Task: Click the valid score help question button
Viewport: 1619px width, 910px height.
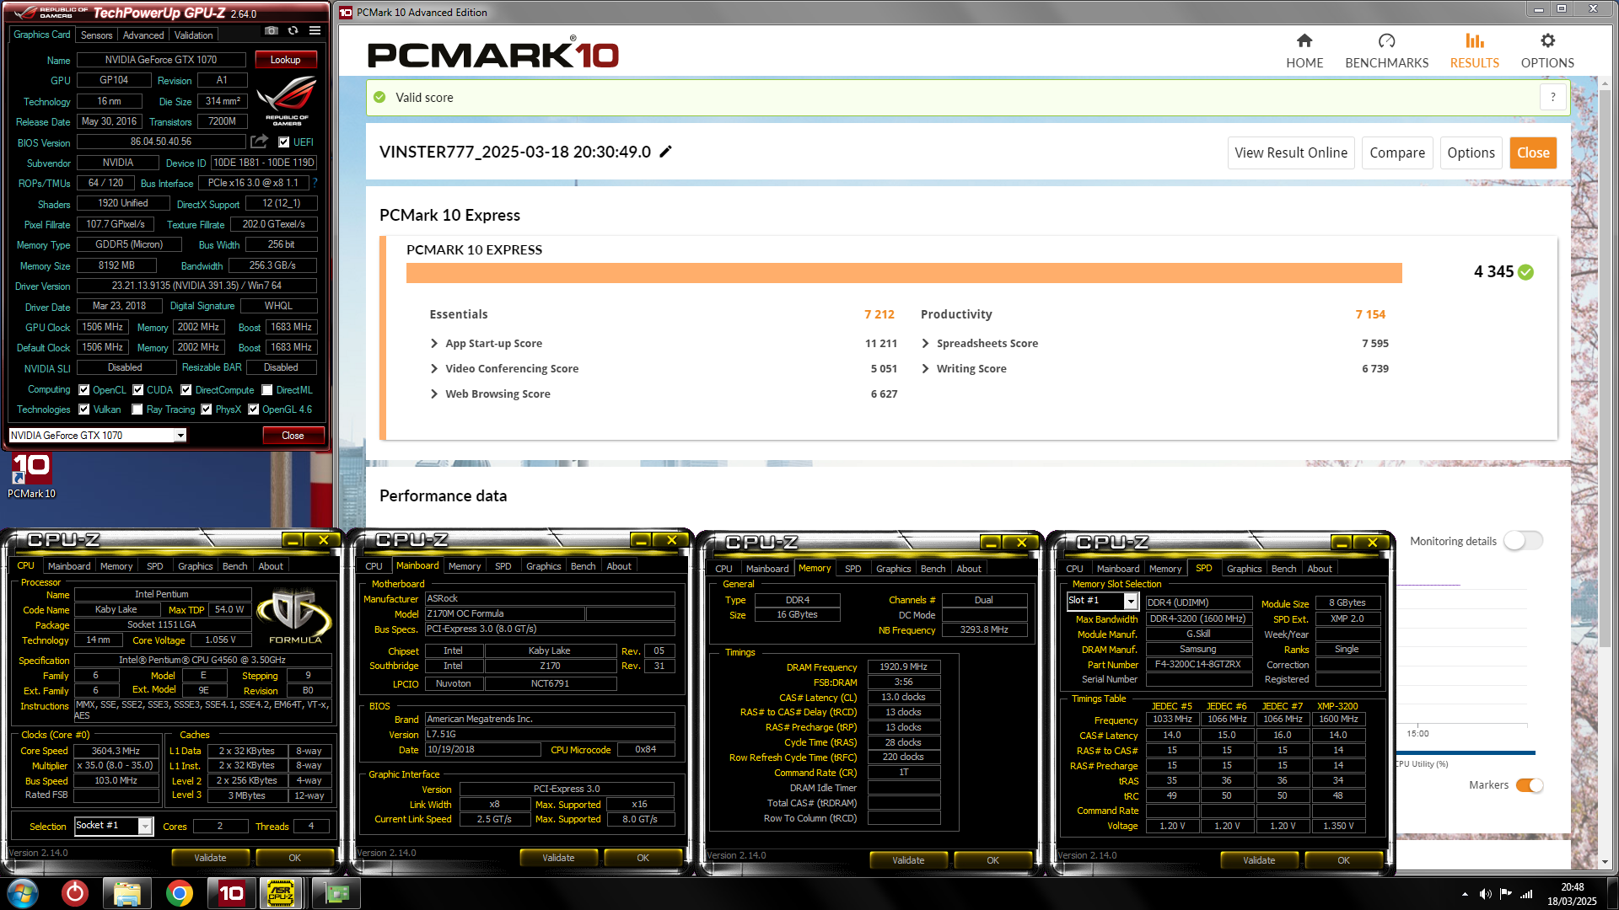Action: [1552, 98]
